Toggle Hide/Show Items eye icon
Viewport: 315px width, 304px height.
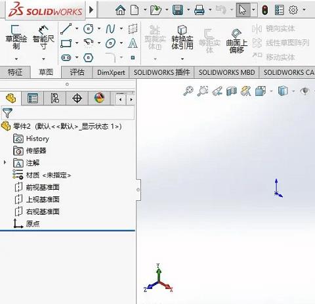pos(305,91)
